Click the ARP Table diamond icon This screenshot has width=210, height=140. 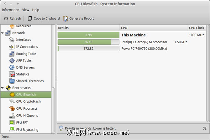12,61
